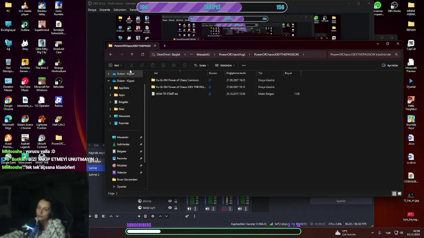424x238 pixels.
Task: Open the Düzenle menu in OBS
Action: pos(105,10)
